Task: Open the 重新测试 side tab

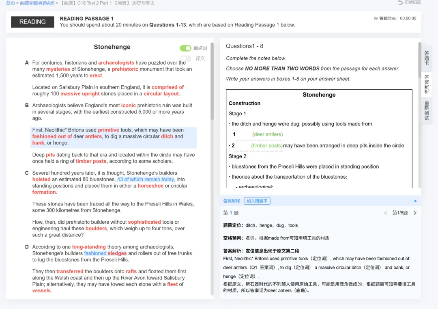Action: 427,111
